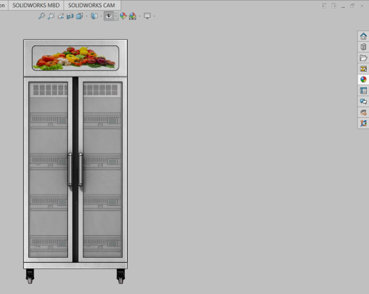
Task: Switch to the SOLIDWORKS MBD tab
Action: pos(36,5)
